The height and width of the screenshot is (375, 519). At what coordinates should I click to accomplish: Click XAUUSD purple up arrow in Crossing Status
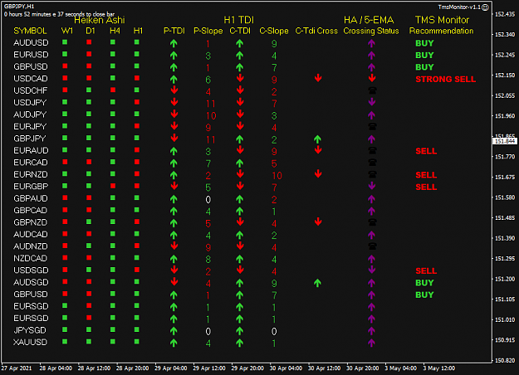click(x=371, y=343)
